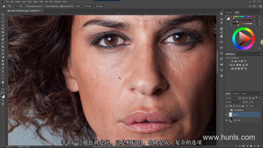The height and width of the screenshot is (148, 263).
Task: Click the Hue slider in Color panel
Action: point(242,17)
